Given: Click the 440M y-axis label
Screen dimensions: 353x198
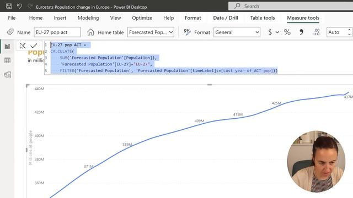Looking at the screenshot, I should (39, 89).
